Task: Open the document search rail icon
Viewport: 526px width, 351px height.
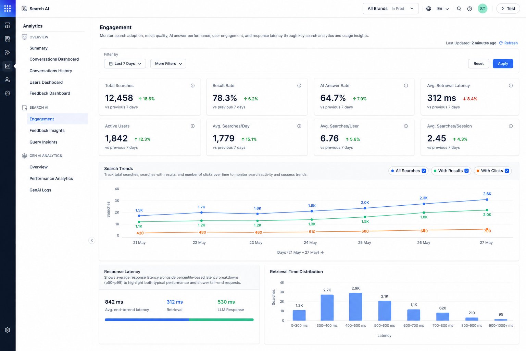Action: [8, 39]
